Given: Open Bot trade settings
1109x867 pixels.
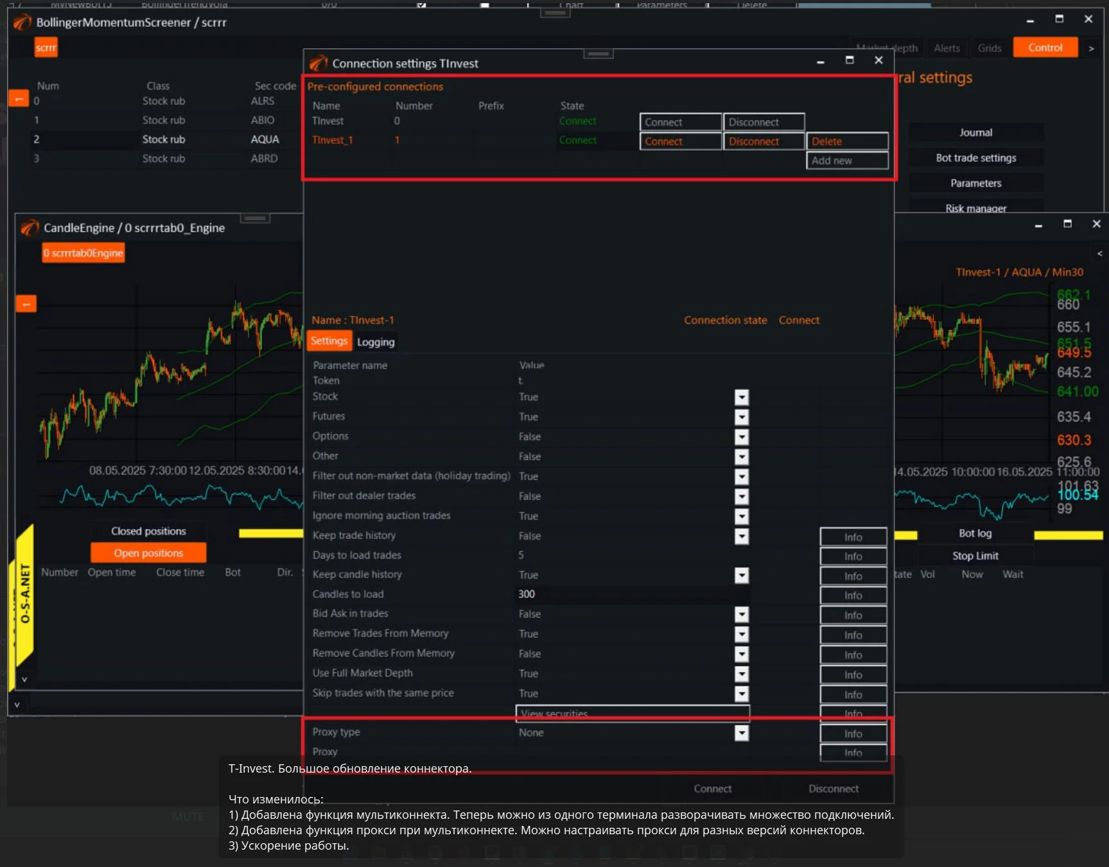Looking at the screenshot, I should click(975, 158).
